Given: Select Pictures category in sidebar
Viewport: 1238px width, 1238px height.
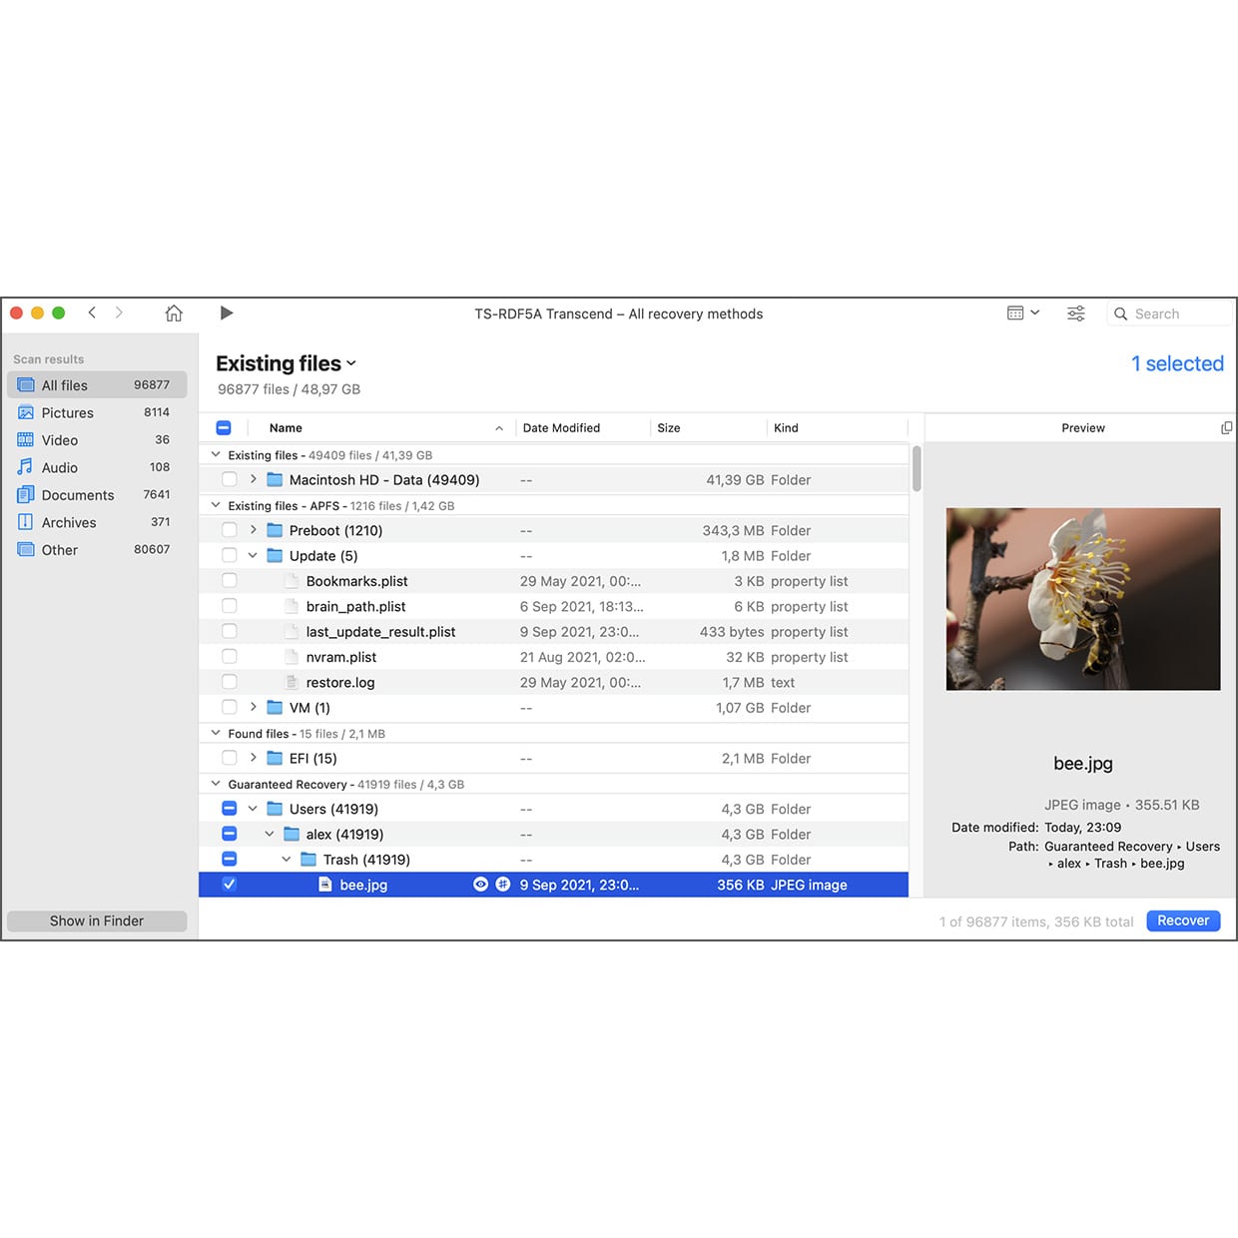Looking at the screenshot, I should pos(97,412).
